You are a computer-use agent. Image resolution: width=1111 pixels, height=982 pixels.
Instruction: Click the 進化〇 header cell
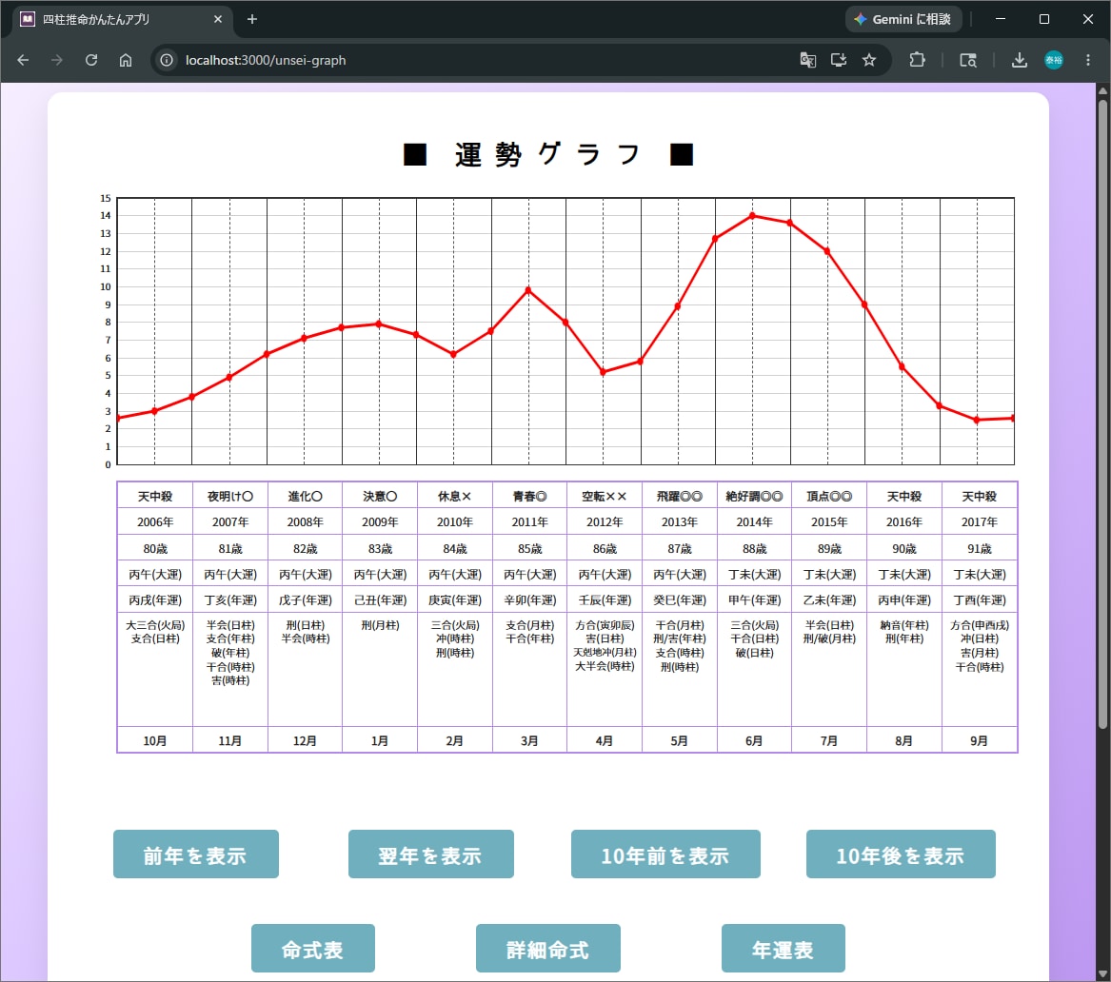(x=305, y=497)
